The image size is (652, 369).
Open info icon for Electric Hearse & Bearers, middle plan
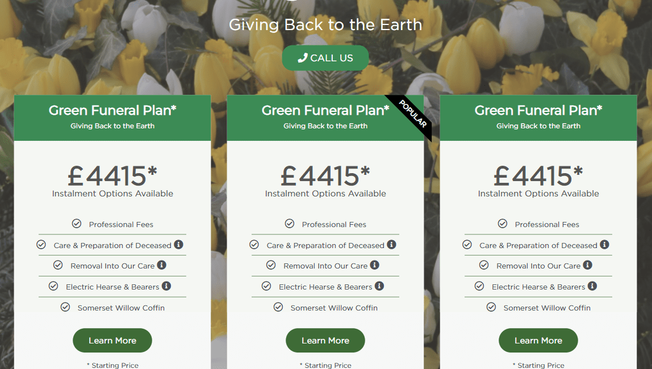379,286
